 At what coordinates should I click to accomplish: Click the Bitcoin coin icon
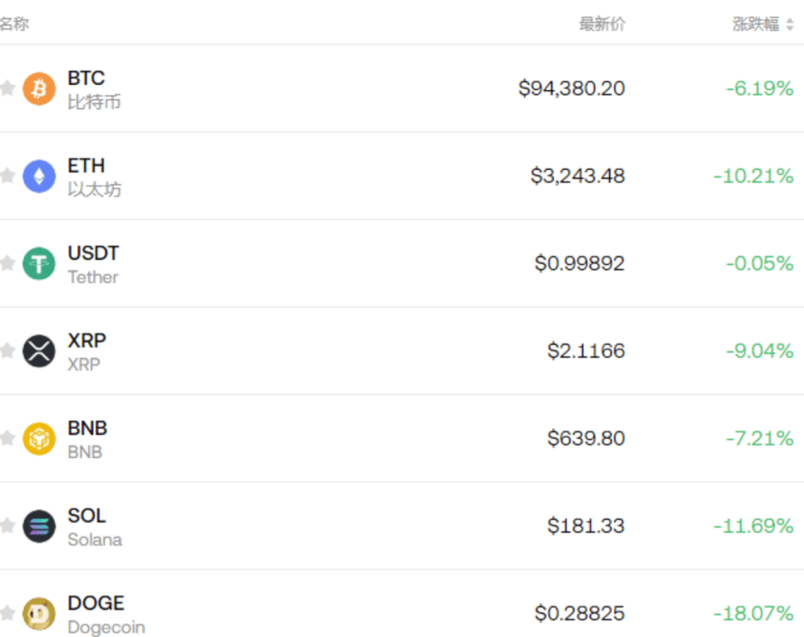point(39,89)
